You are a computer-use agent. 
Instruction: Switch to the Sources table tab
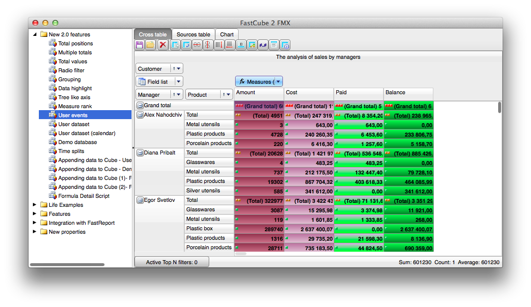coord(193,34)
